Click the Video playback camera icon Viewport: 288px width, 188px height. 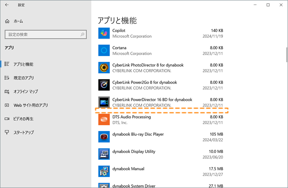[7, 119]
